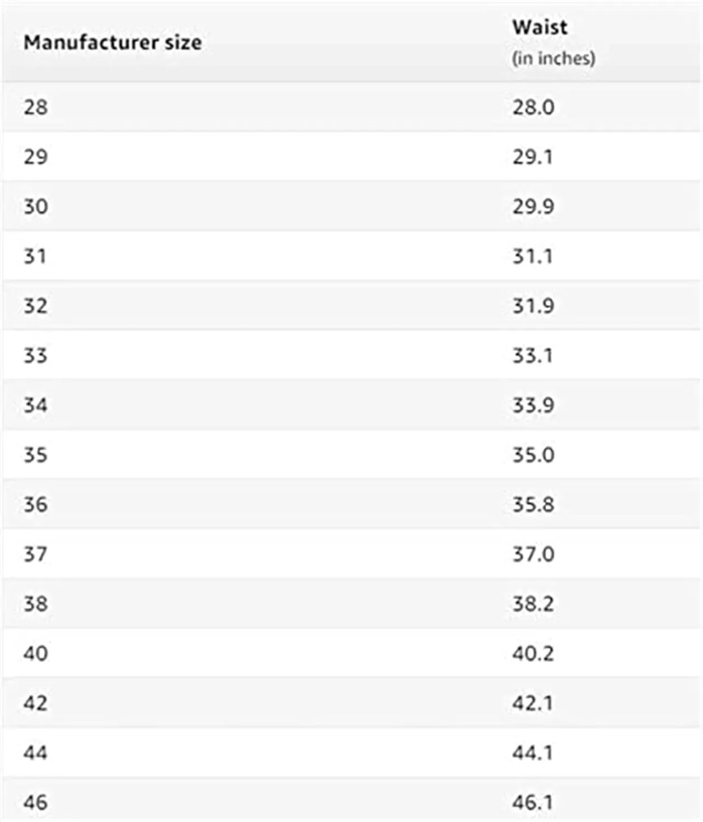Click waist value 28.0
The image size is (703, 822).
coord(533,107)
